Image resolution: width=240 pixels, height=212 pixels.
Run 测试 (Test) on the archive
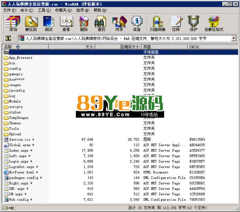49,23
